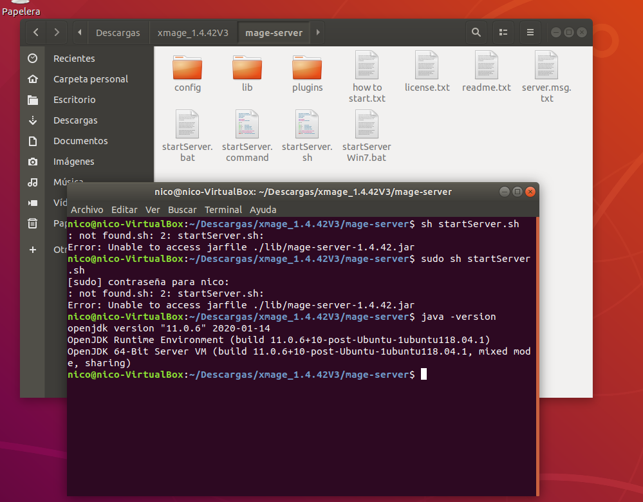Go forward in file manager
The height and width of the screenshot is (502, 643).
[57, 32]
